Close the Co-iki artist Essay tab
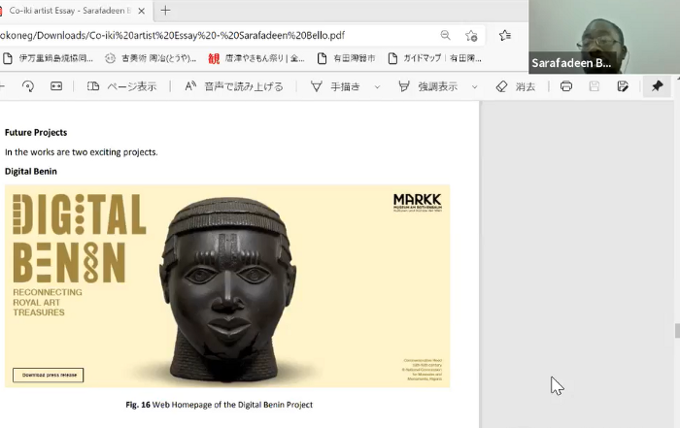The image size is (680, 428). (142, 11)
